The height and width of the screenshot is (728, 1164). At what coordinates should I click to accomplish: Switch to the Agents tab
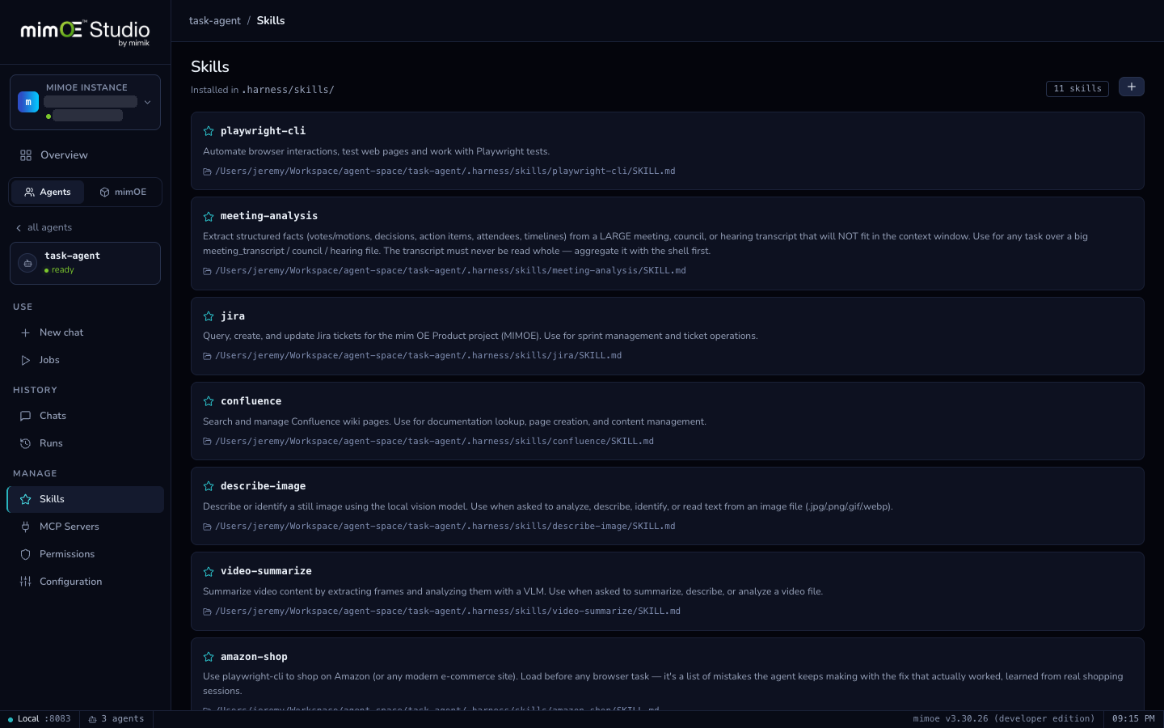pos(48,192)
